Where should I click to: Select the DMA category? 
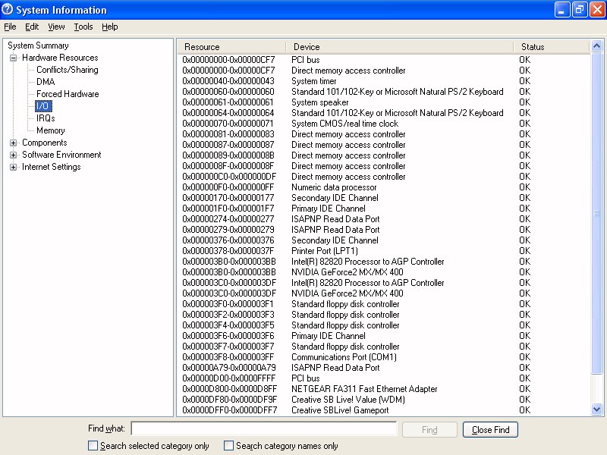[x=46, y=82]
